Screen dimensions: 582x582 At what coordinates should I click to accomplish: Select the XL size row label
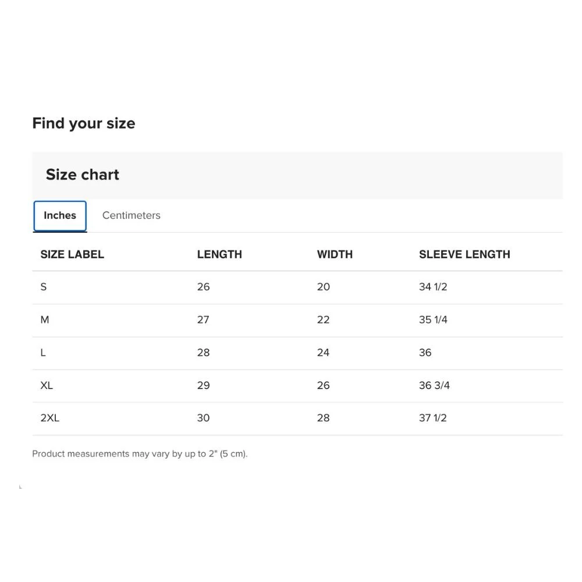47,385
